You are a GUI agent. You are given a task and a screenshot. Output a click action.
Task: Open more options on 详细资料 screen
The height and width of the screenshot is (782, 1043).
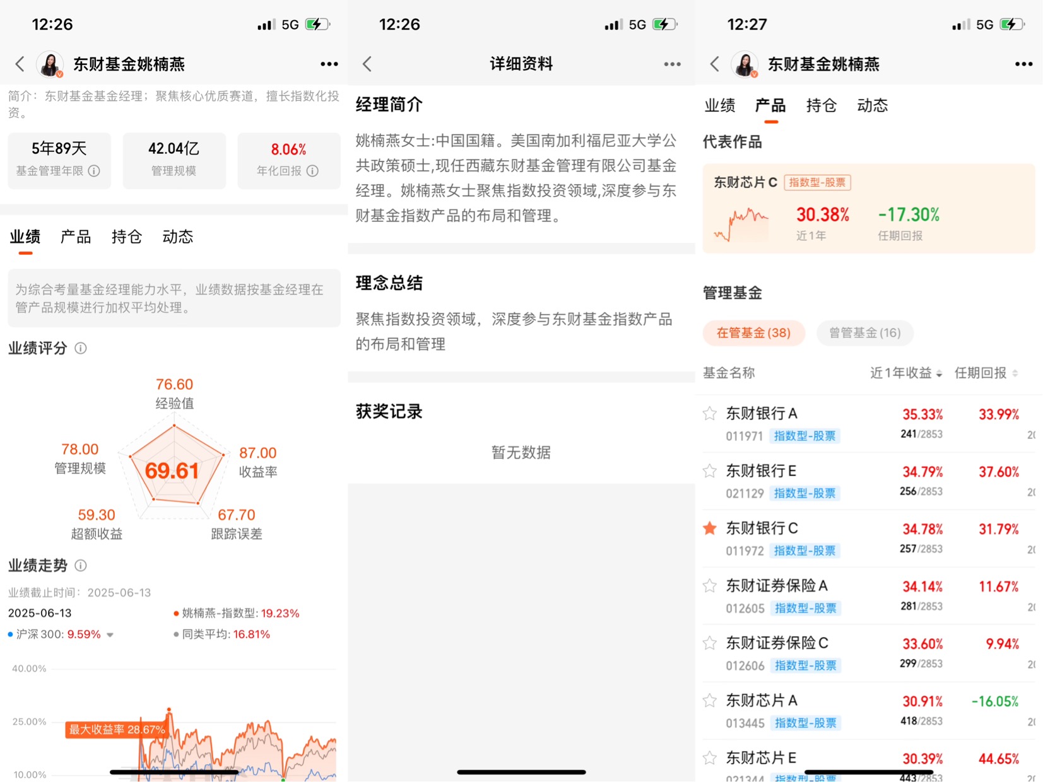click(x=672, y=64)
